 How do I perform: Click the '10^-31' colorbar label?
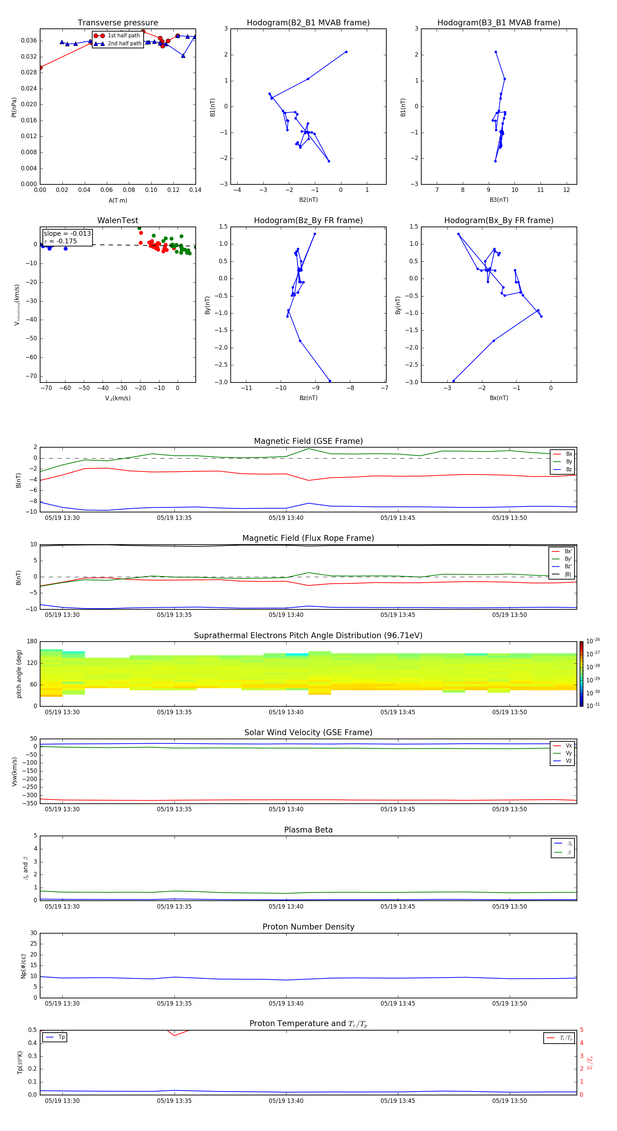pos(593,706)
